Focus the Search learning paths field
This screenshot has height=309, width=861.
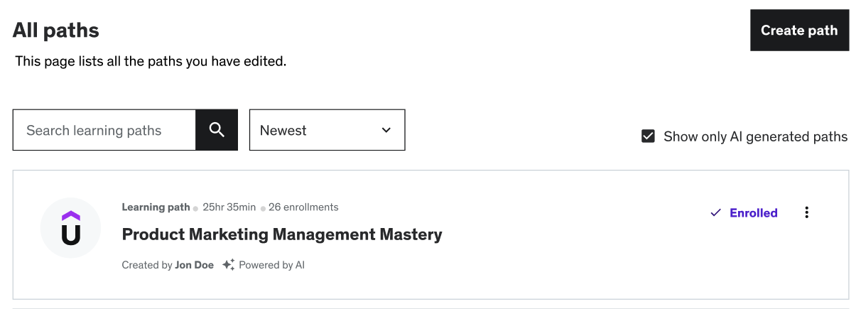(x=104, y=130)
